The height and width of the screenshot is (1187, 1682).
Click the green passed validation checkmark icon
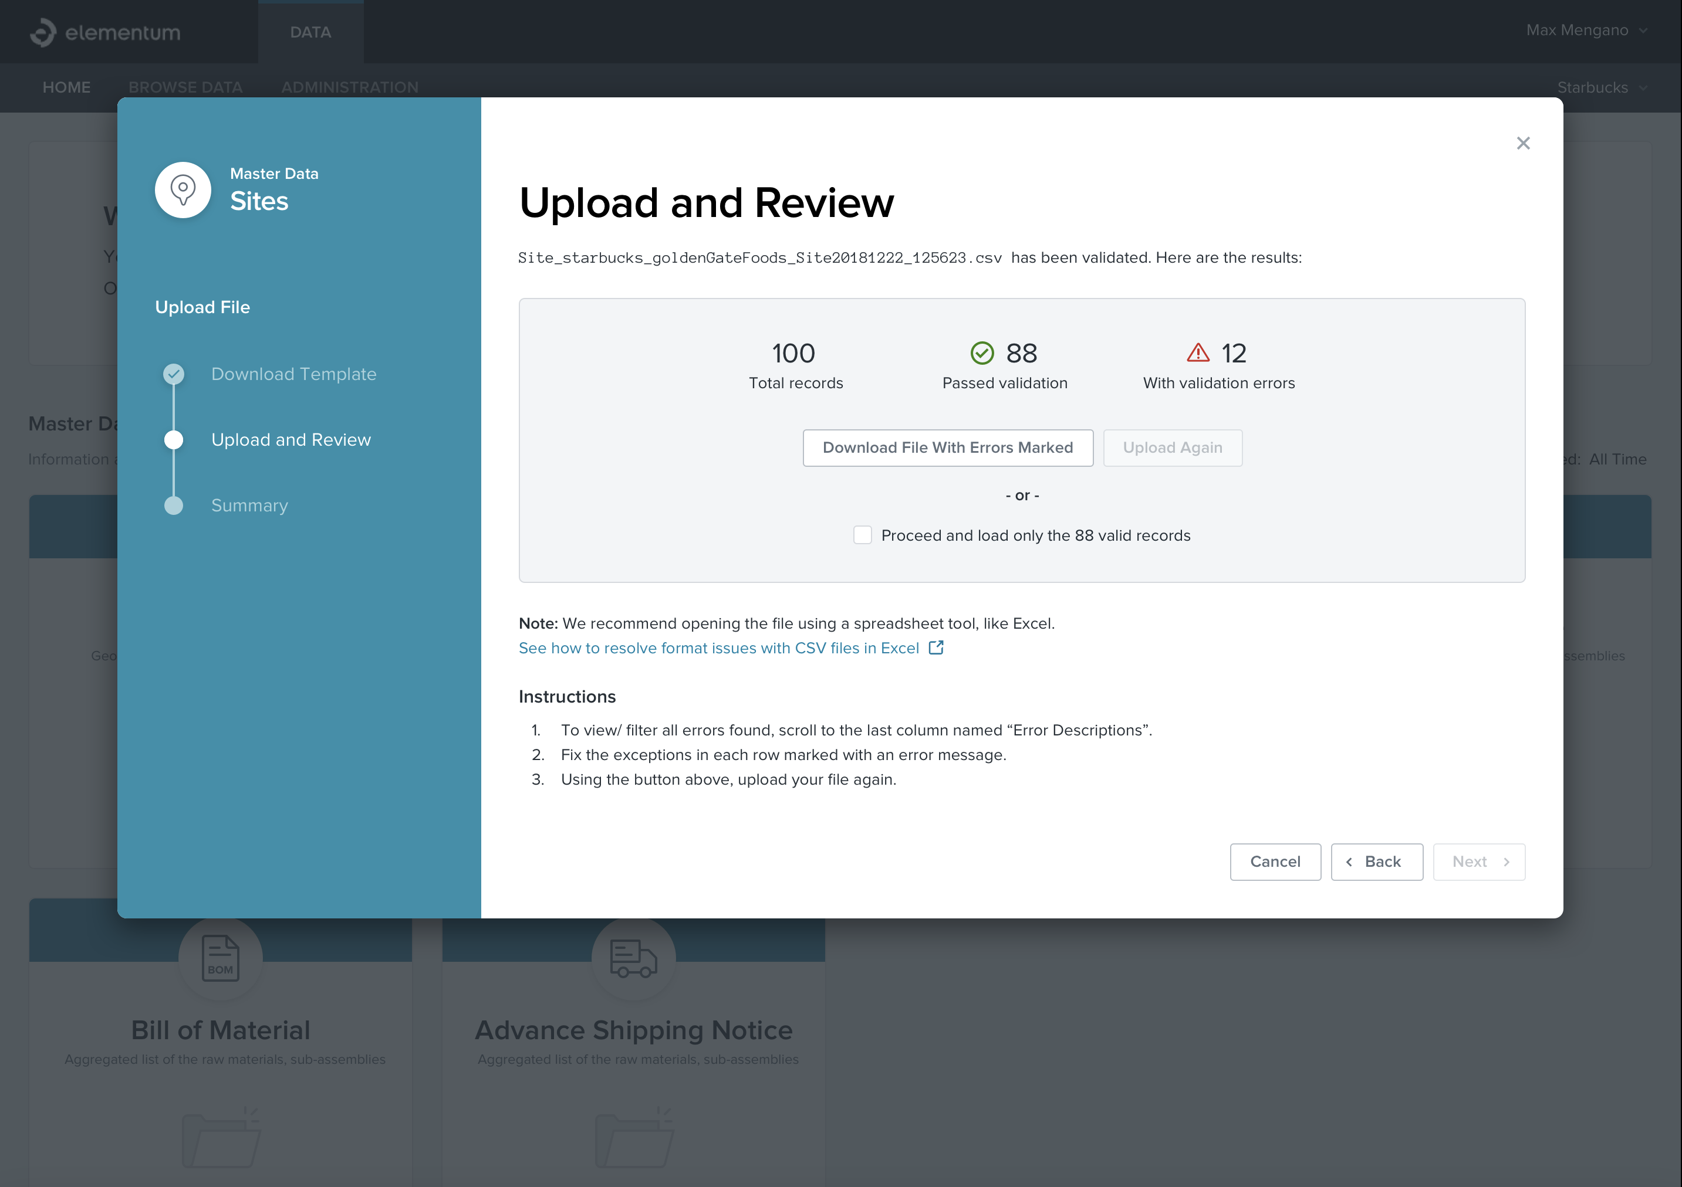pyautogui.click(x=982, y=354)
